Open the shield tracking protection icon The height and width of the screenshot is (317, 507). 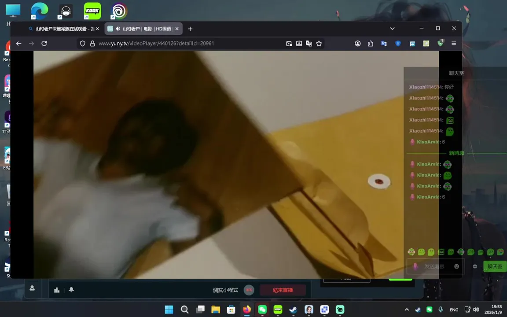pyautogui.click(x=83, y=43)
